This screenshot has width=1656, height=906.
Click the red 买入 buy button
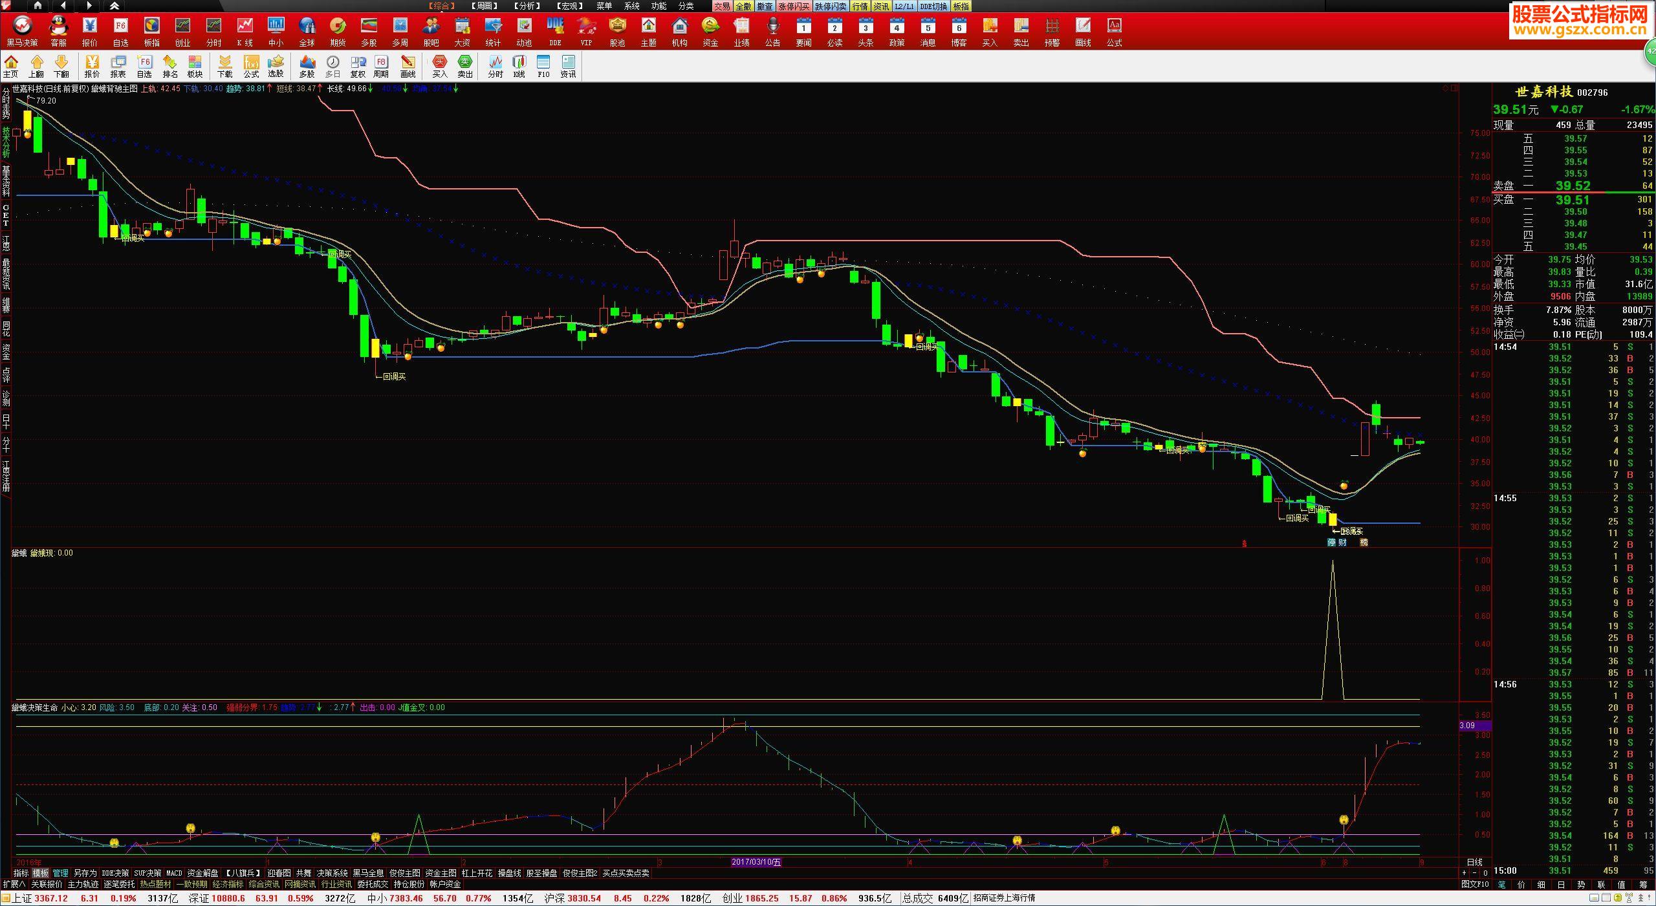point(440,66)
